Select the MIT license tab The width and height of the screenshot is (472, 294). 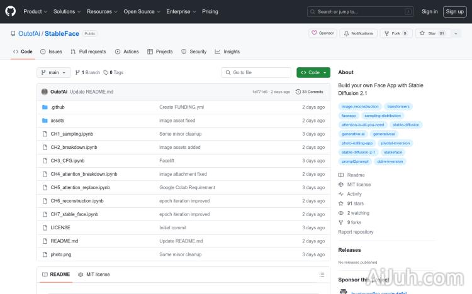coord(94,275)
